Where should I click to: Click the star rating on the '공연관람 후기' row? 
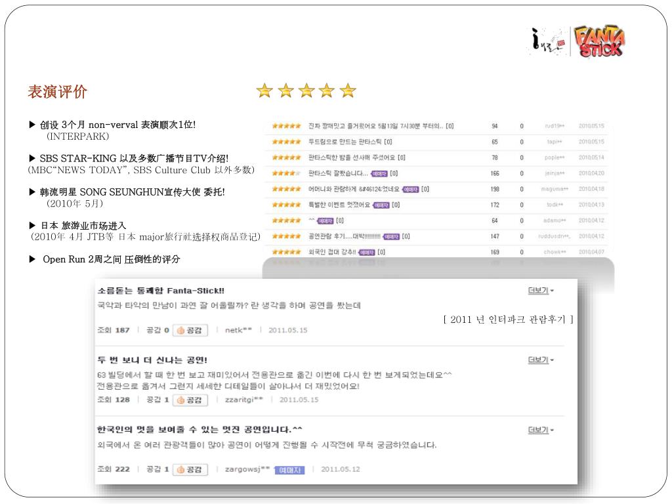286,236
